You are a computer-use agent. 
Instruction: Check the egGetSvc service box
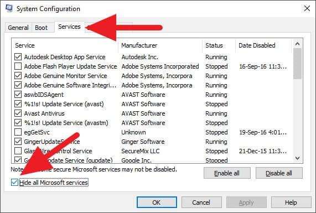[x=18, y=132]
